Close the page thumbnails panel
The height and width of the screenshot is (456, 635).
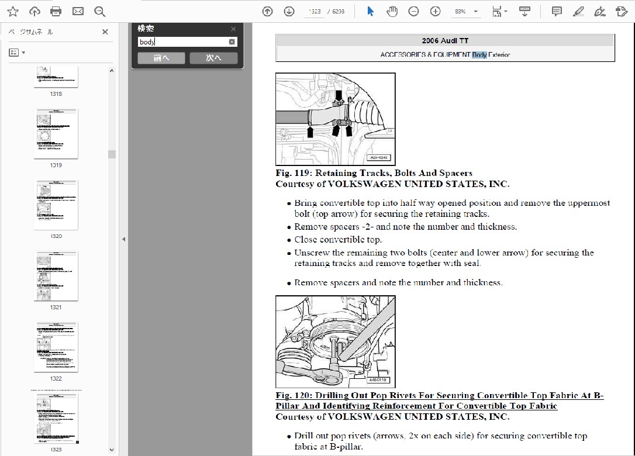[x=105, y=32]
